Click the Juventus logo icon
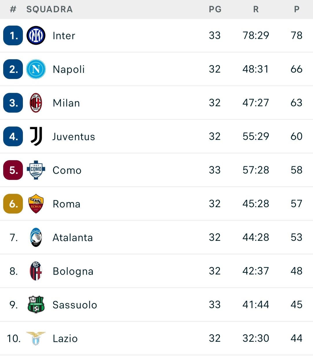The image size is (313, 356). coord(36,136)
